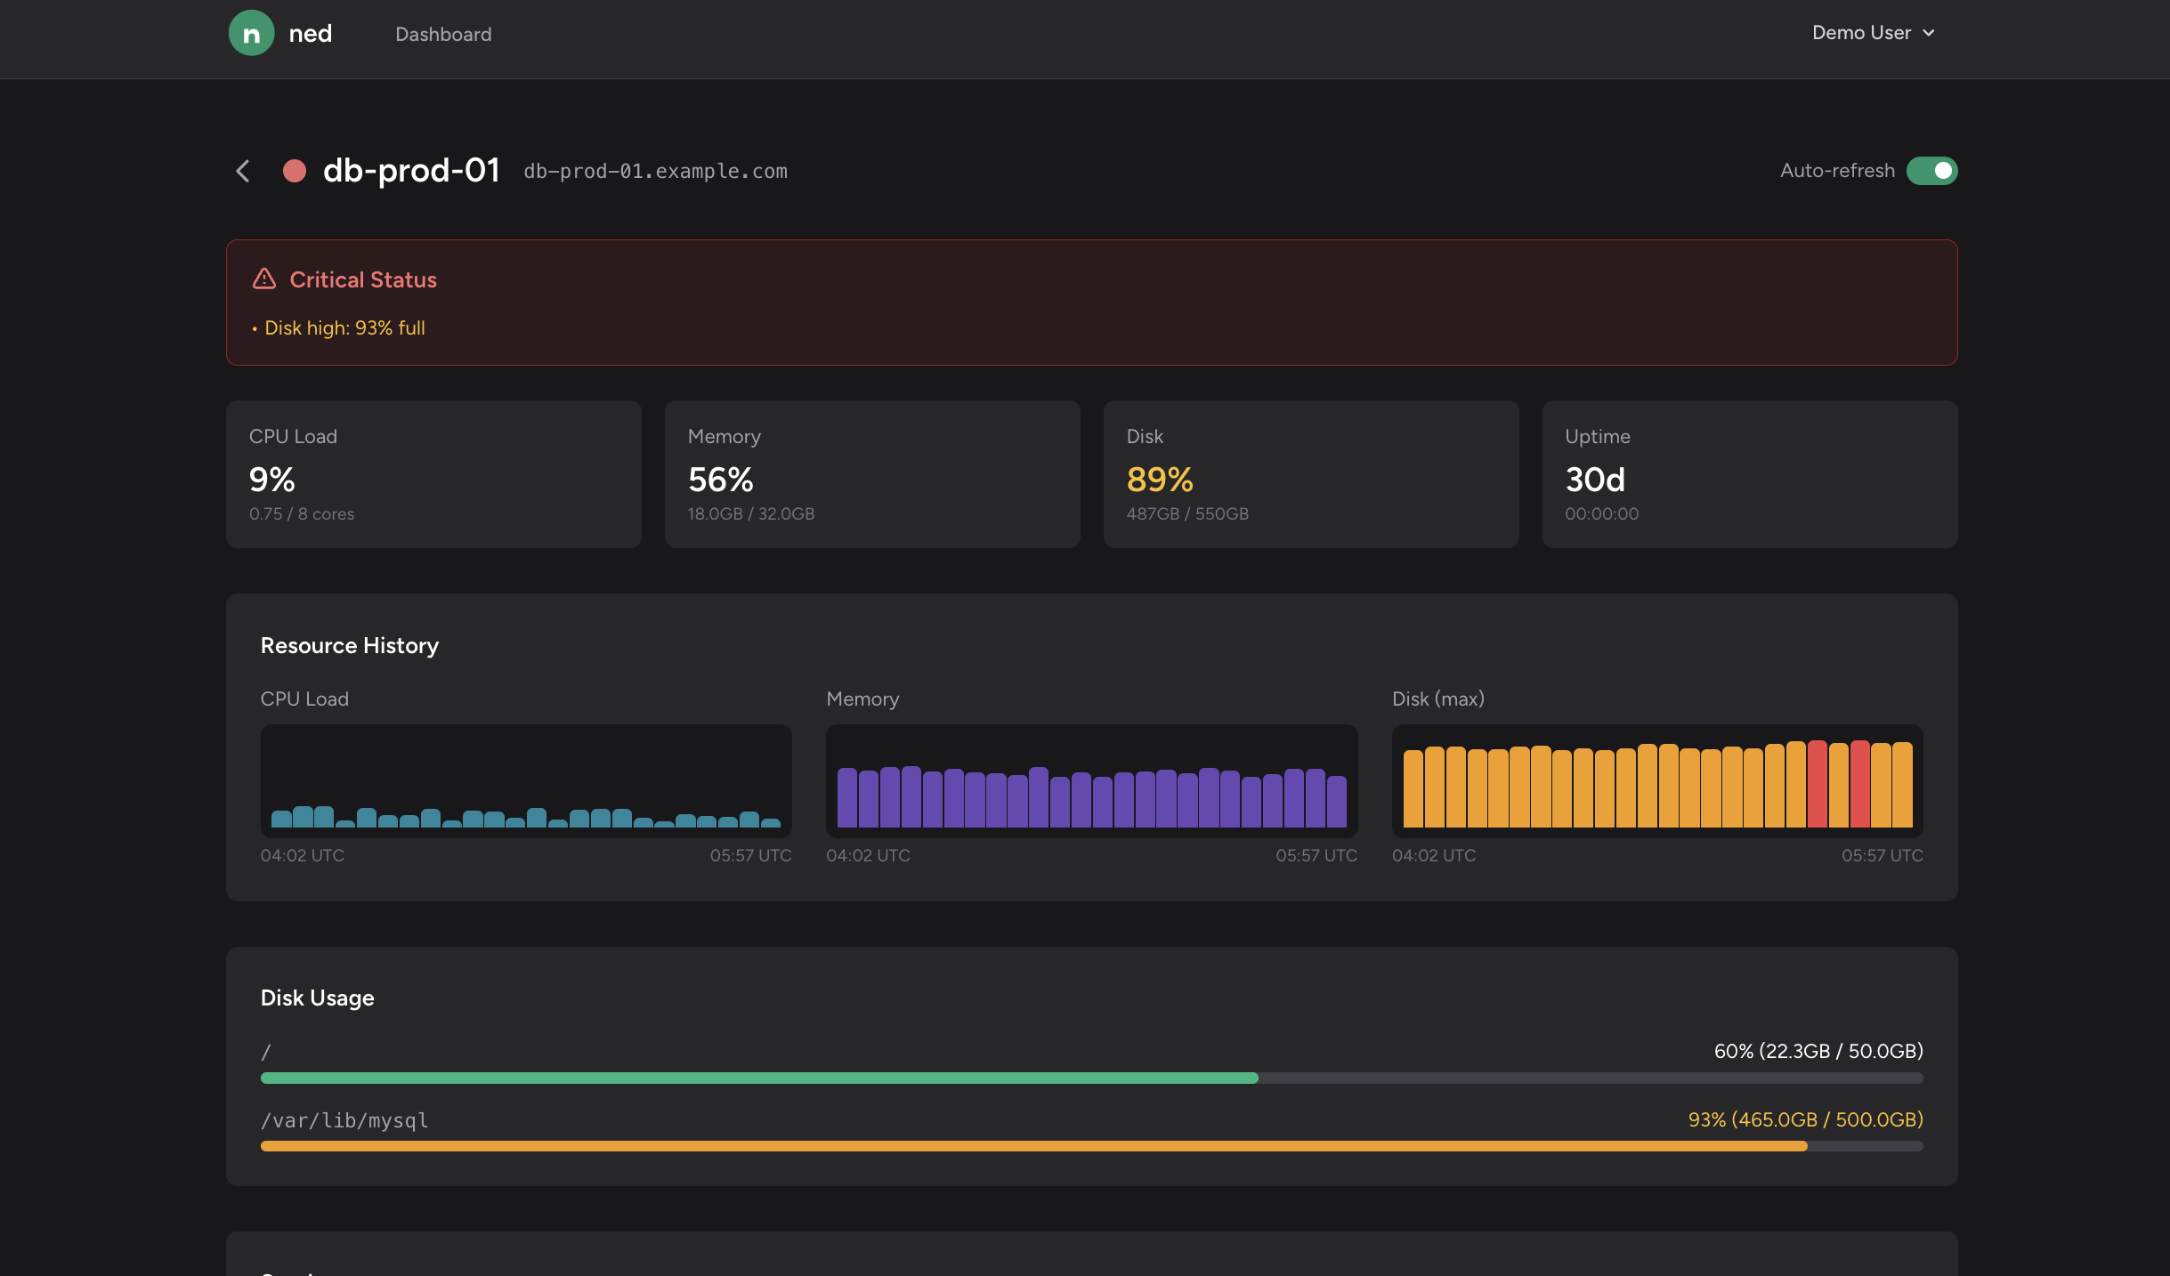Click the db-prod-01.example.com hostname
The width and height of the screenshot is (2170, 1276).
point(655,171)
